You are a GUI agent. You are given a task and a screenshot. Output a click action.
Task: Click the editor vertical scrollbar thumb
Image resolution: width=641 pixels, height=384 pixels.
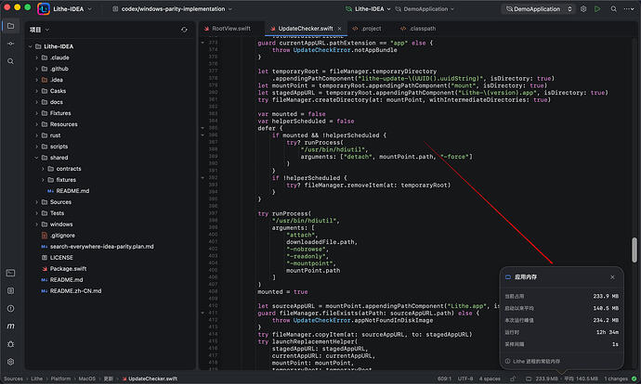(x=634, y=250)
